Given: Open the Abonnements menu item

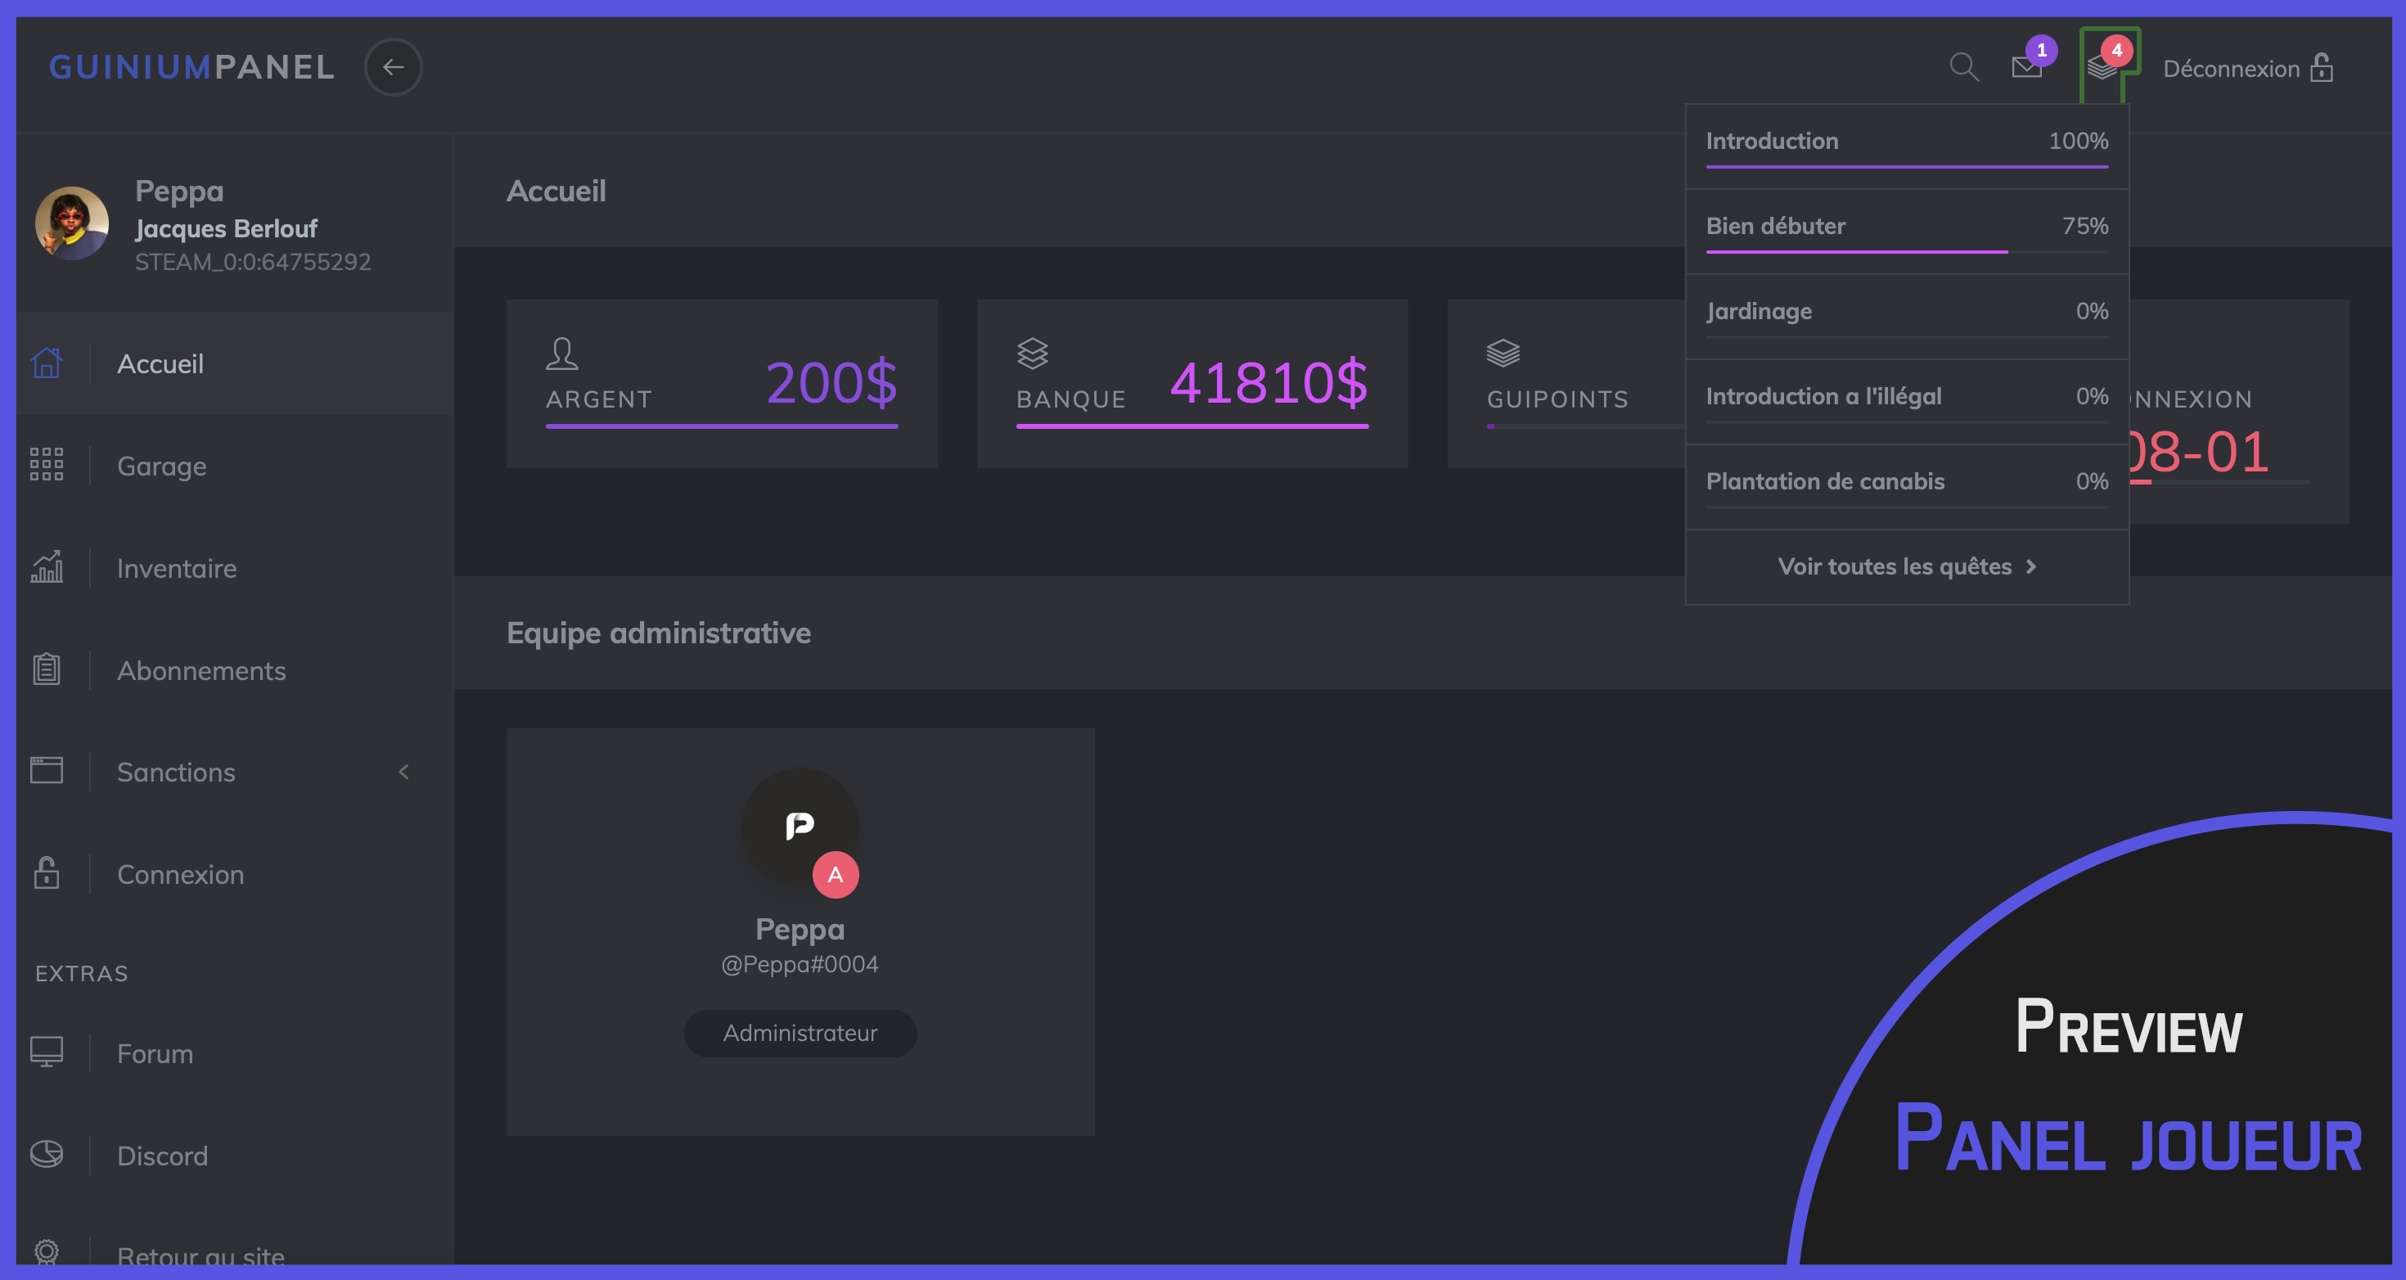Looking at the screenshot, I should point(200,670).
